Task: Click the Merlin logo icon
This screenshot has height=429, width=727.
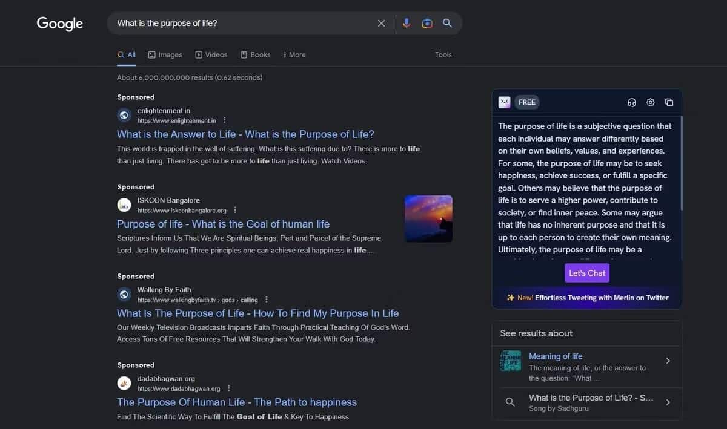Action: 504,102
